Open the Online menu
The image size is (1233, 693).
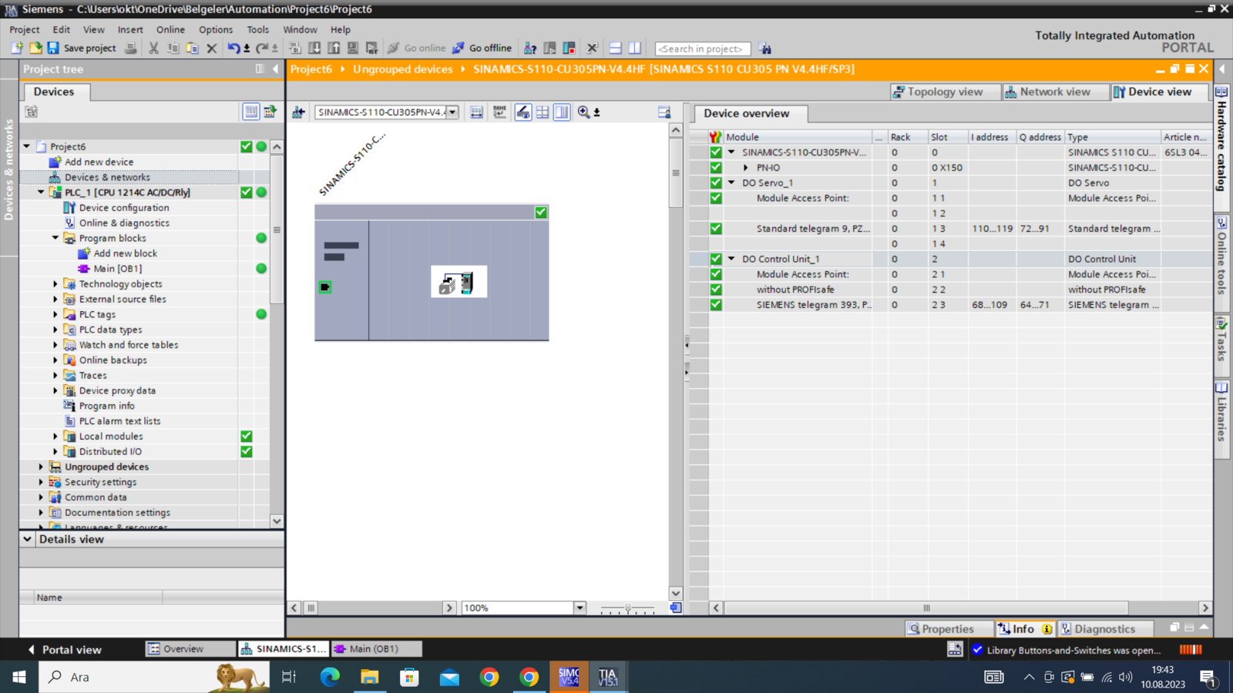tap(170, 29)
